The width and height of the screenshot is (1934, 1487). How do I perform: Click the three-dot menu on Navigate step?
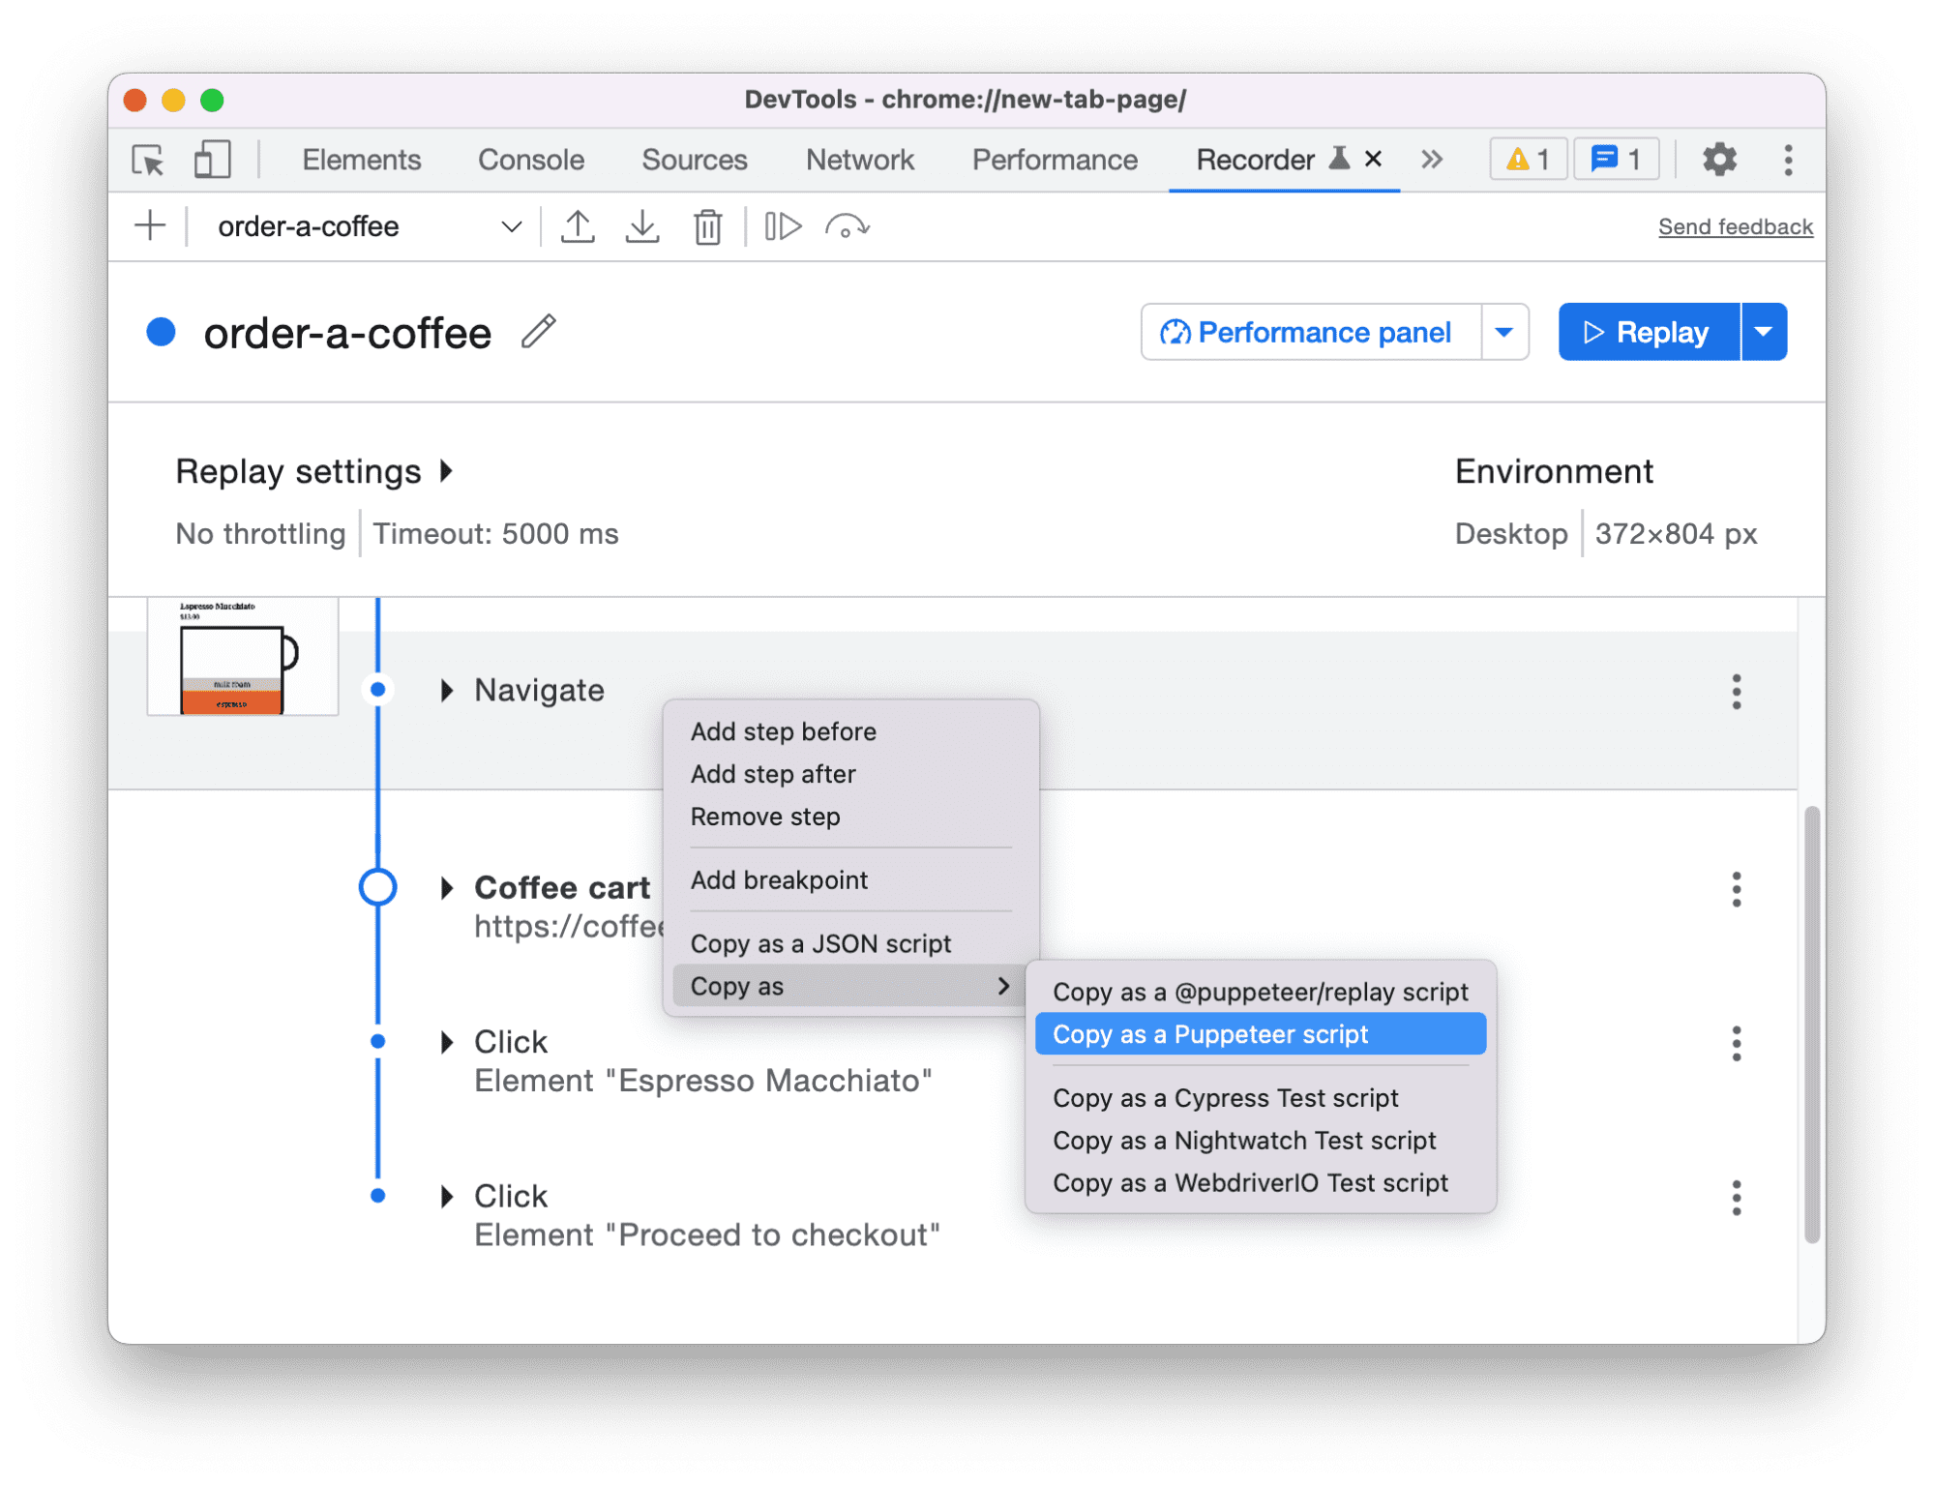tap(1738, 687)
